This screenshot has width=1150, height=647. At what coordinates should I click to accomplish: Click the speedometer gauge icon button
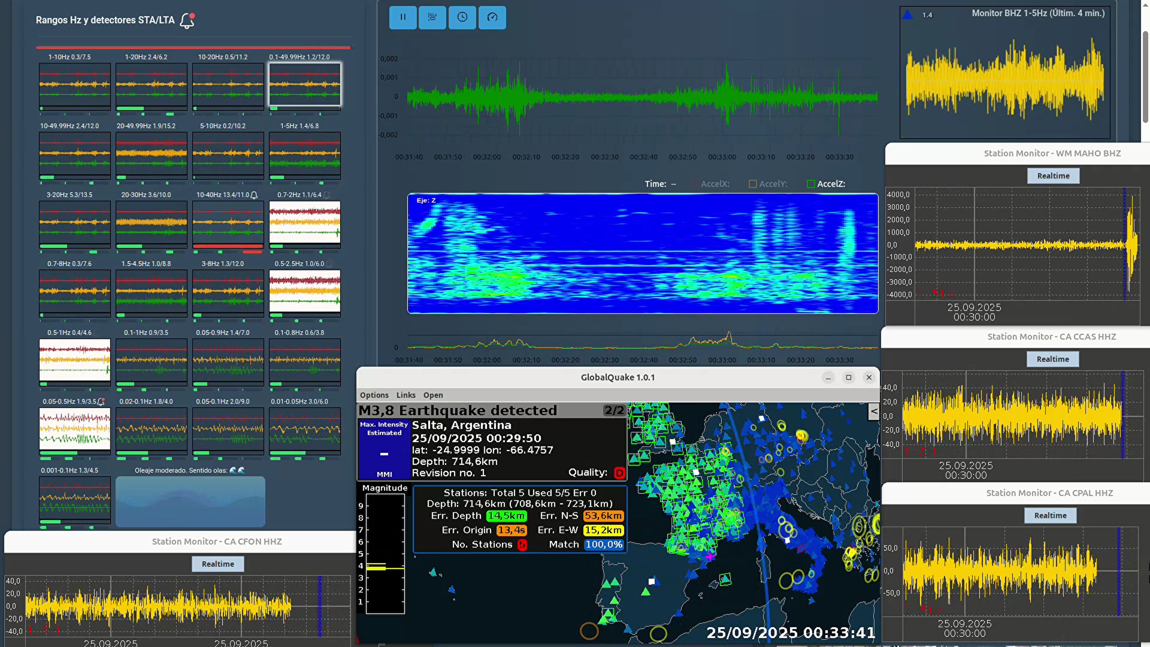click(x=492, y=17)
